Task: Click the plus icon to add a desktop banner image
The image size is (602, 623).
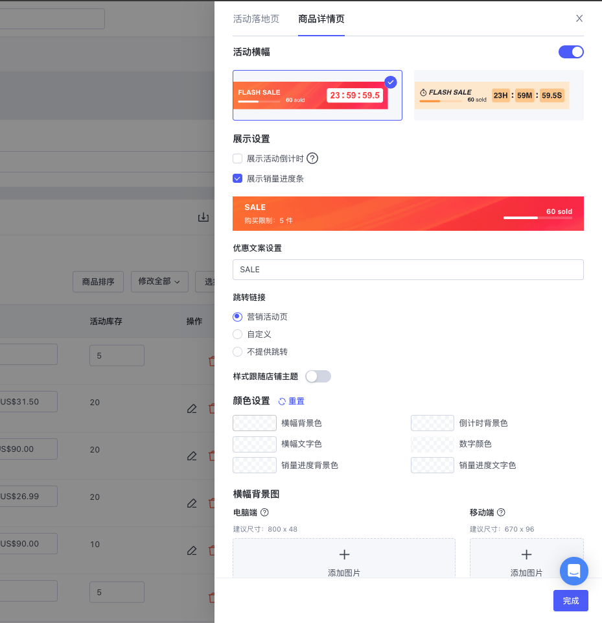Action: (x=344, y=554)
